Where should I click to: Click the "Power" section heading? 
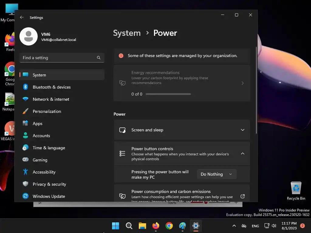[x=119, y=114]
